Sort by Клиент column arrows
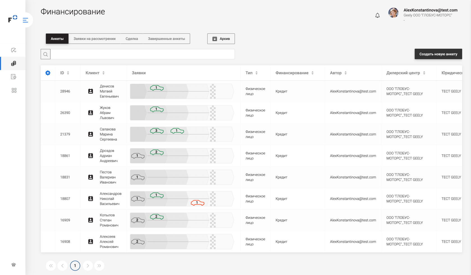Screen dimensions: 471x275 tap(103, 73)
